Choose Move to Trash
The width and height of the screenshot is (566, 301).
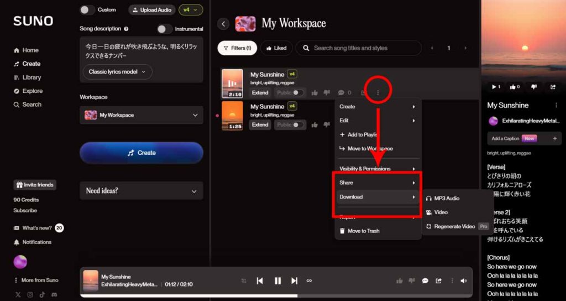tap(378, 231)
